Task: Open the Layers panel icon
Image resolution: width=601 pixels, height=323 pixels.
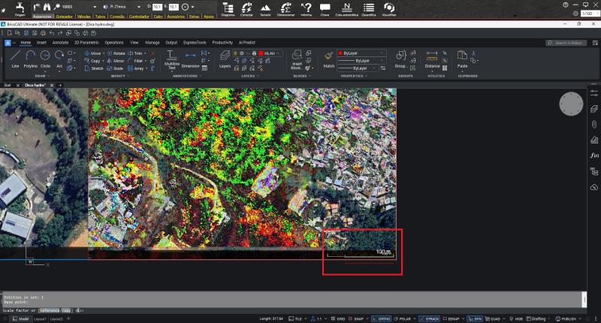Action: pos(225,57)
